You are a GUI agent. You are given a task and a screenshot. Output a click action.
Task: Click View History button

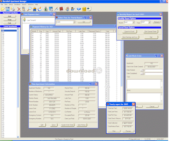click(82, 125)
